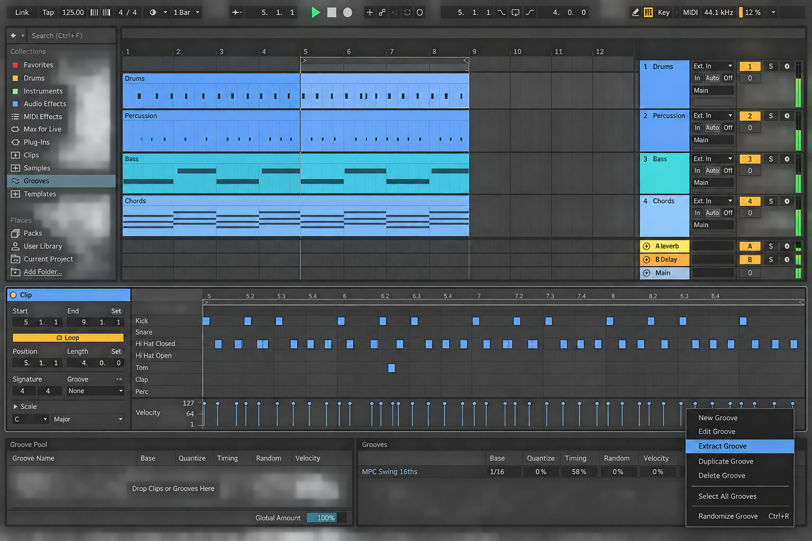812x541 pixels.
Task: Open the Favorites collection
Action: pyautogui.click(x=38, y=65)
